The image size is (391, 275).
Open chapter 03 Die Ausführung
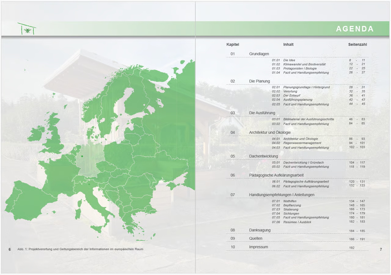coord(262,113)
